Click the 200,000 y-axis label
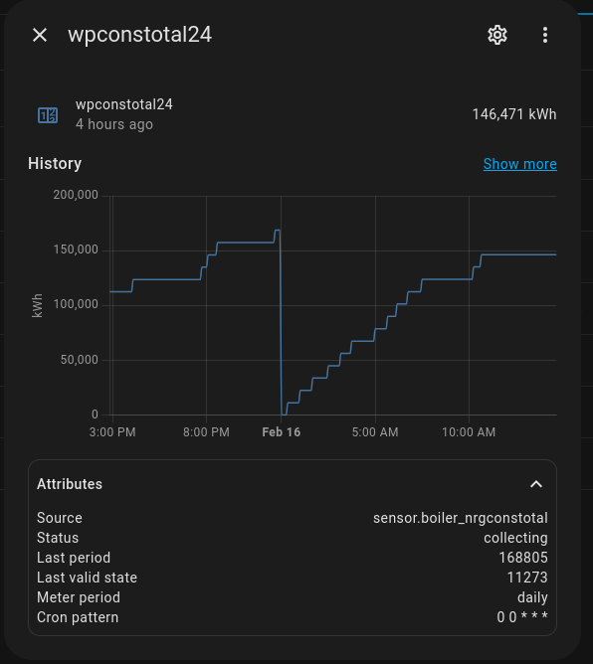Image resolution: width=593 pixels, height=664 pixels. coord(76,195)
